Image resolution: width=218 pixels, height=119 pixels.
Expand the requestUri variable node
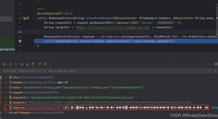click(6, 97)
